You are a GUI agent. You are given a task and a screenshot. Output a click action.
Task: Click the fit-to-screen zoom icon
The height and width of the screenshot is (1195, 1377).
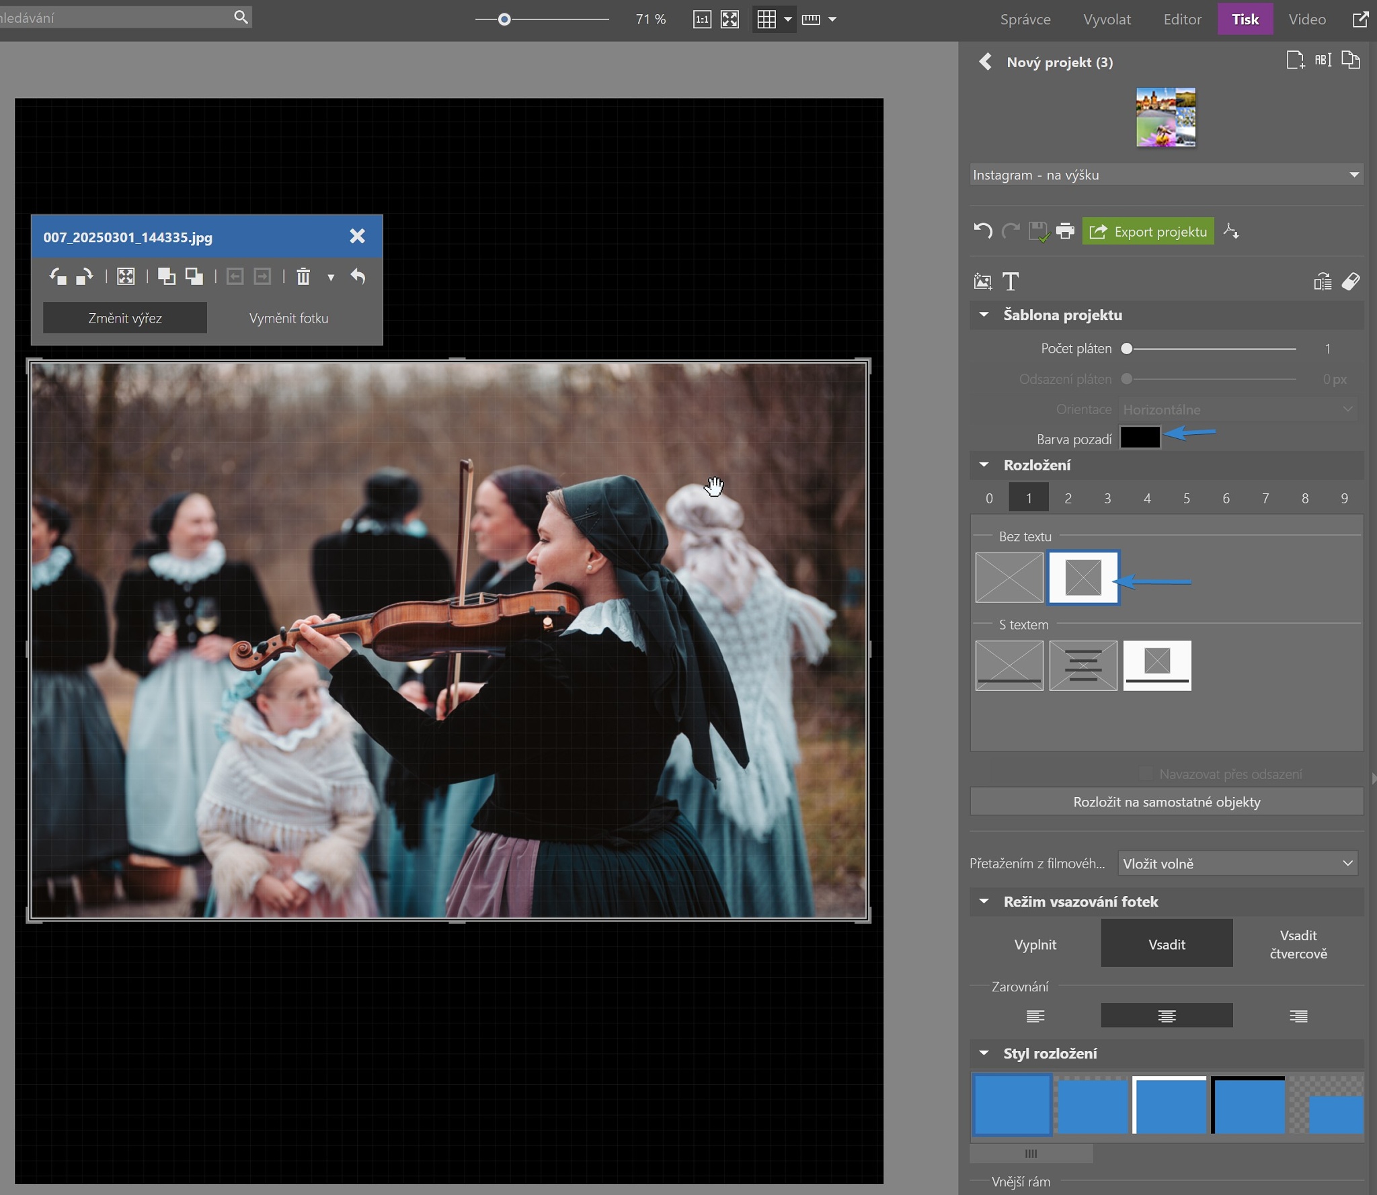[x=730, y=19]
